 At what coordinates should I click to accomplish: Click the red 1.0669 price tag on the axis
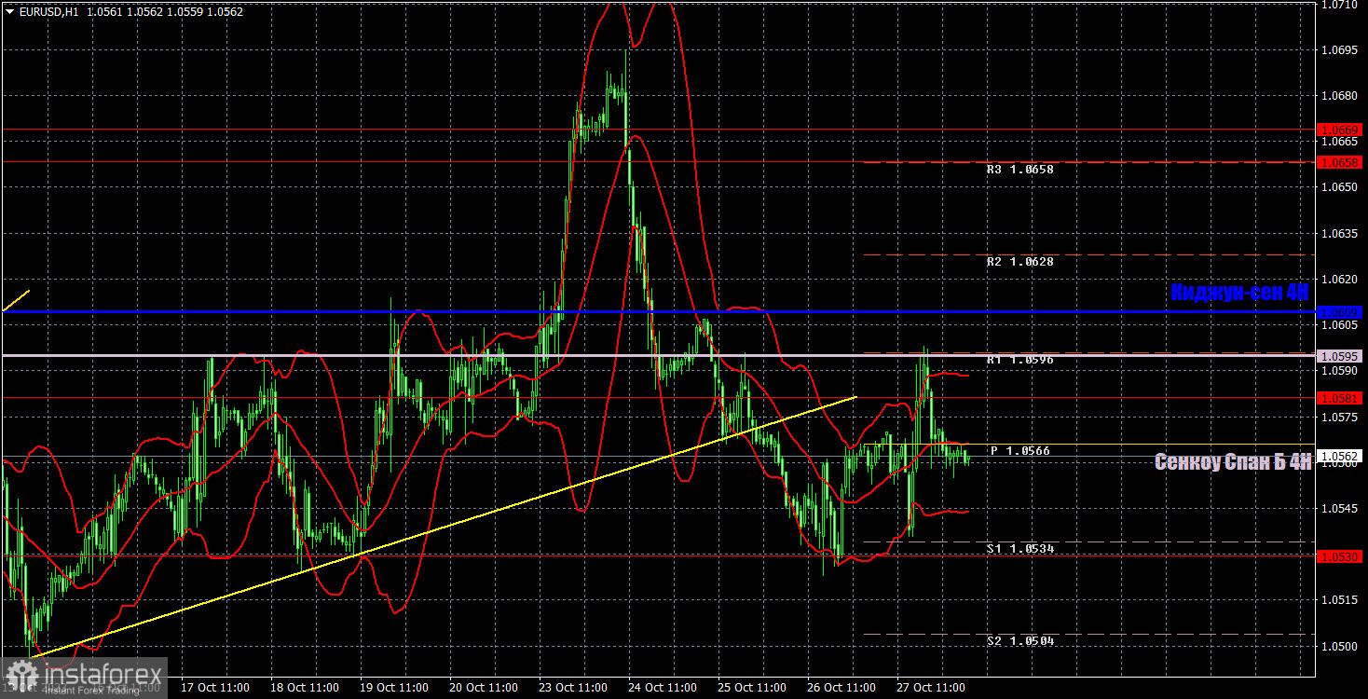pyautogui.click(x=1341, y=130)
